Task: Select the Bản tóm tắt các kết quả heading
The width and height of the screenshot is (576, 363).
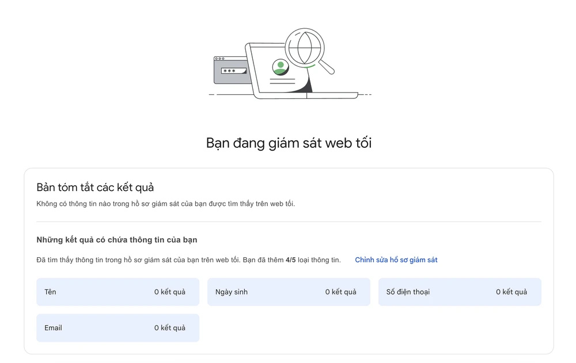Action: [96, 187]
